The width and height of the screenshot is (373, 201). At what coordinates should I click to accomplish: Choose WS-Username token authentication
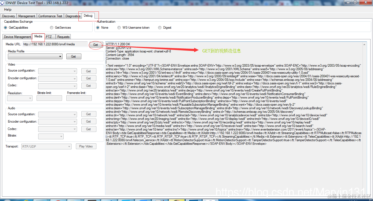[x=134, y=28]
